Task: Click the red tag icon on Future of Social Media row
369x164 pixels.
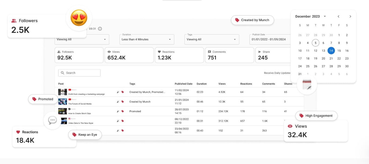Action: coord(123,102)
